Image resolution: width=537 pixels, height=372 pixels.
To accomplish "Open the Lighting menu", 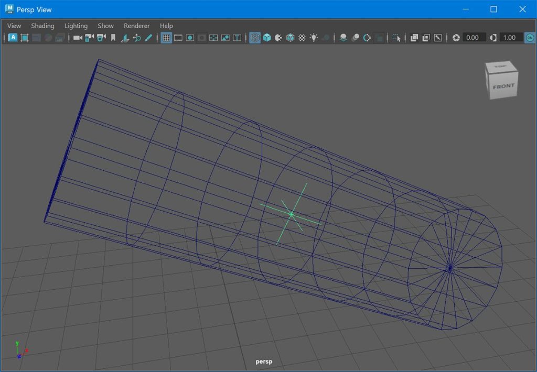I will [x=76, y=26].
